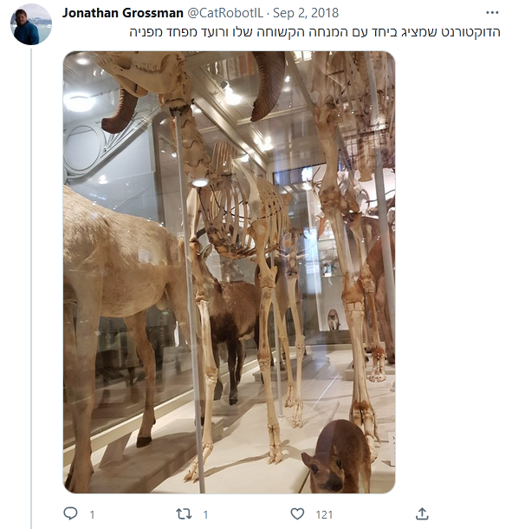Click the retweet arrows icon
Image resolution: width=512 pixels, height=529 pixels.
tap(184, 513)
